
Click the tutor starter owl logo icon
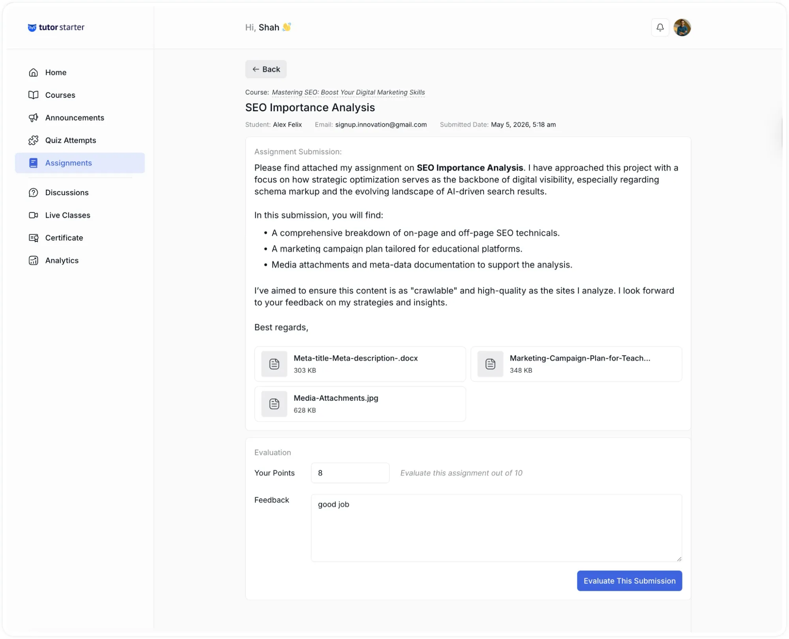click(x=32, y=28)
